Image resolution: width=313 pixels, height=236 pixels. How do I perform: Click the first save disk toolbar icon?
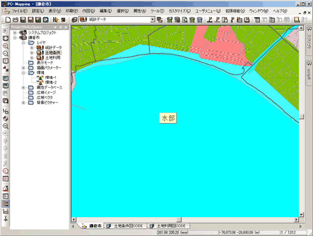(23, 19)
